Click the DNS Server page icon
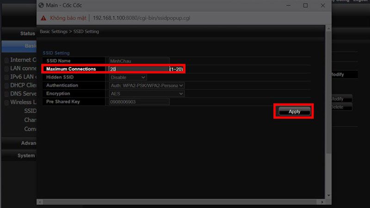Image resolution: width=370 pixels, height=208 pixels. pyautogui.click(x=6, y=94)
